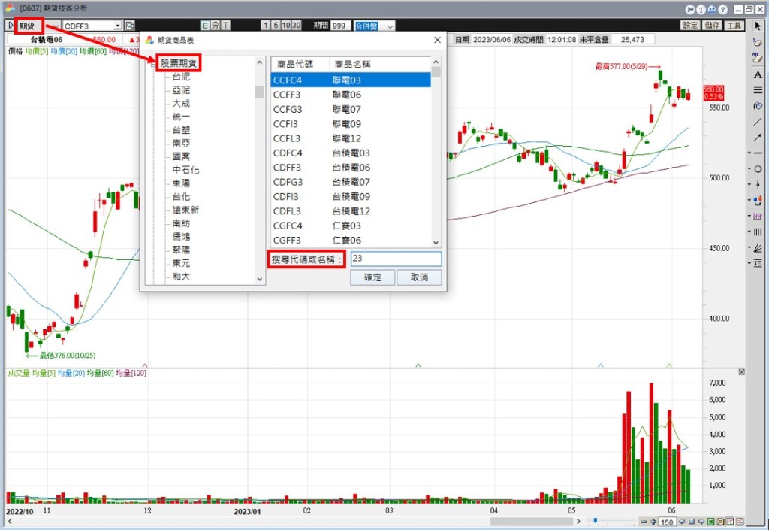769x530 pixels.
Task: Click the 確定 confirm button
Action: pyautogui.click(x=372, y=277)
